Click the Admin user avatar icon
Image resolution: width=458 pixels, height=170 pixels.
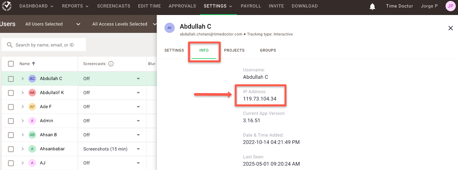click(x=32, y=120)
